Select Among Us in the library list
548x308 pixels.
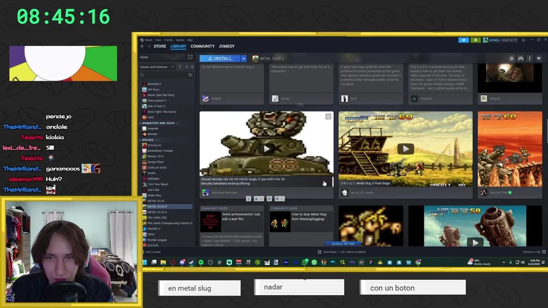[x=154, y=145]
